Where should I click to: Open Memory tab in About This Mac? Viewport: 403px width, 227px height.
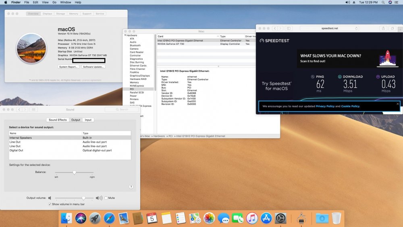click(x=73, y=14)
